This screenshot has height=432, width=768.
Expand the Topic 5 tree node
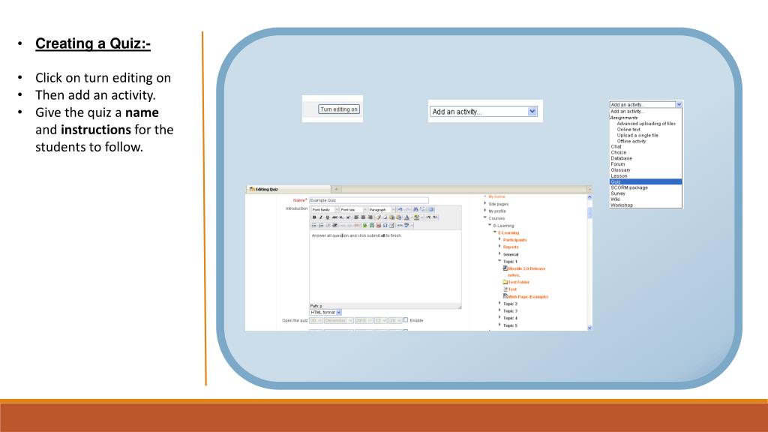pos(499,325)
